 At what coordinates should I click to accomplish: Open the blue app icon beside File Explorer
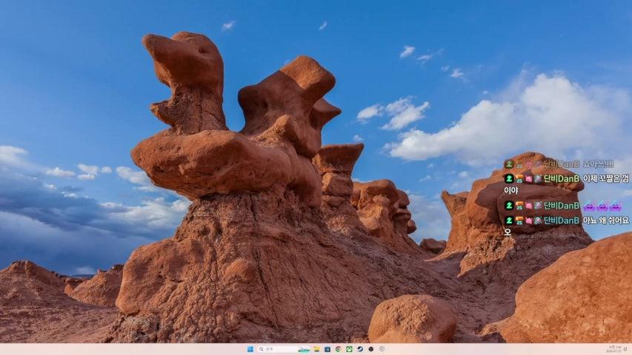pyautogui.click(x=327, y=349)
